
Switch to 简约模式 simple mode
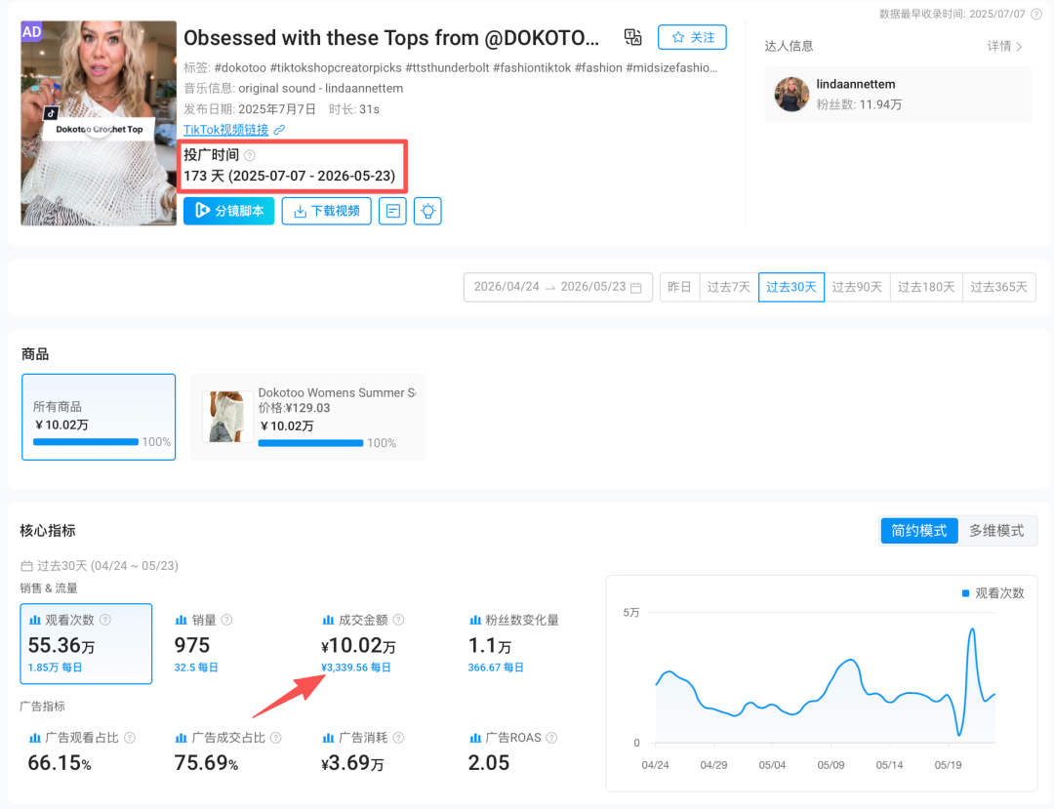pos(919,531)
